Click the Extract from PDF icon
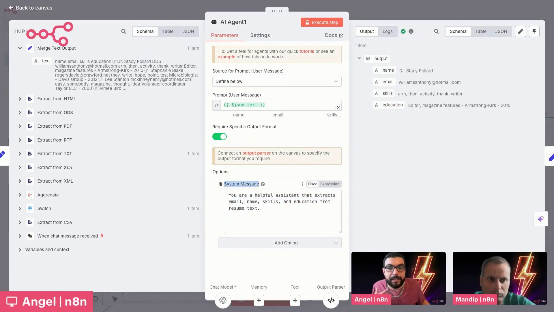 [x=30, y=126]
